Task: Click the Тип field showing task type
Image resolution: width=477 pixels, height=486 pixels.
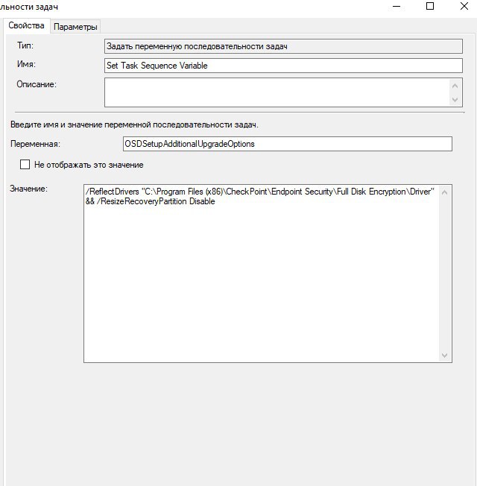Action: (x=283, y=46)
